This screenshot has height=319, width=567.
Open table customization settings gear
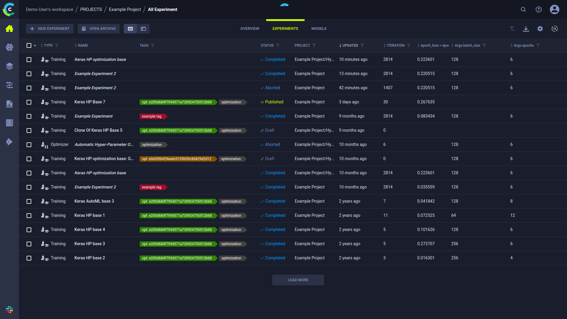click(x=540, y=29)
